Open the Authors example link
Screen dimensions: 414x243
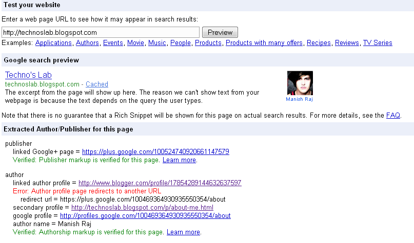[x=87, y=42]
